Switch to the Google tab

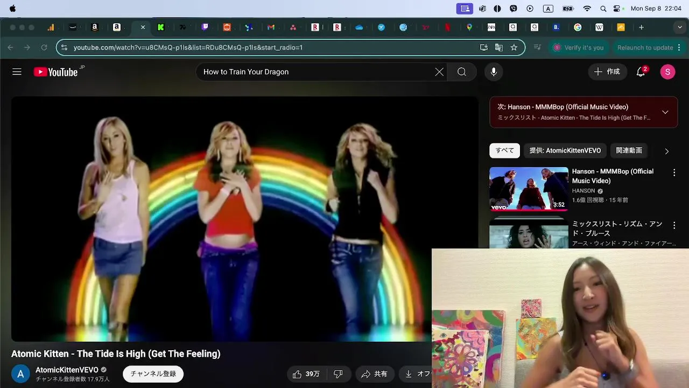click(x=578, y=27)
